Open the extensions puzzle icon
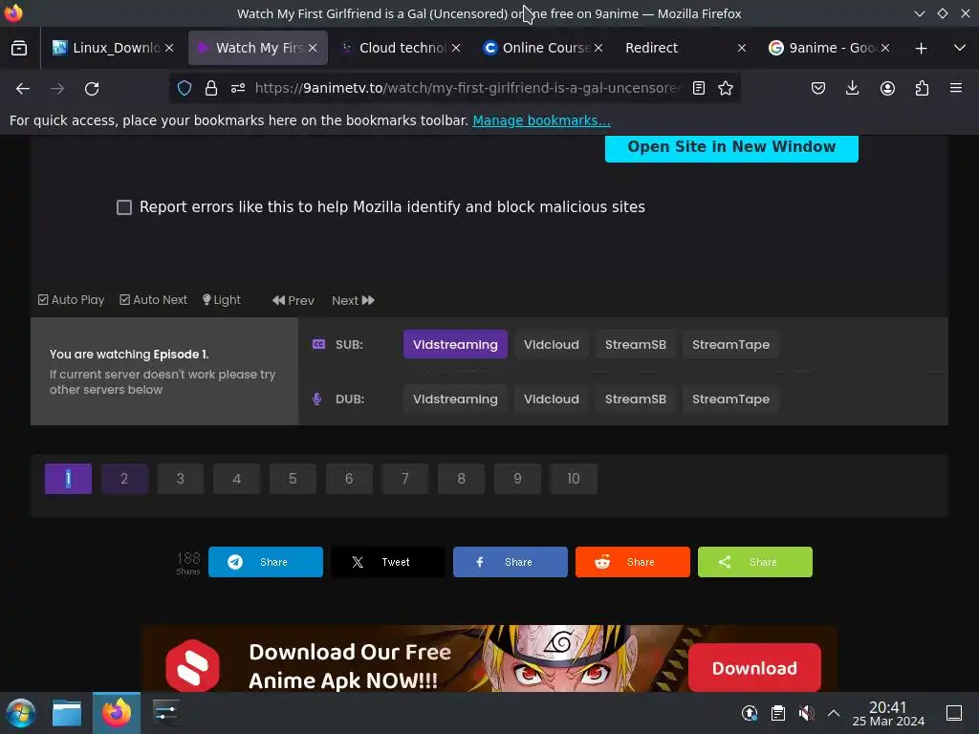The height and width of the screenshot is (734, 979). click(922, 89)
